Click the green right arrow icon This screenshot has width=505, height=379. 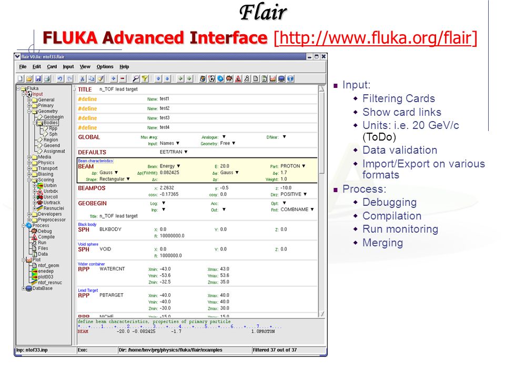189,78
